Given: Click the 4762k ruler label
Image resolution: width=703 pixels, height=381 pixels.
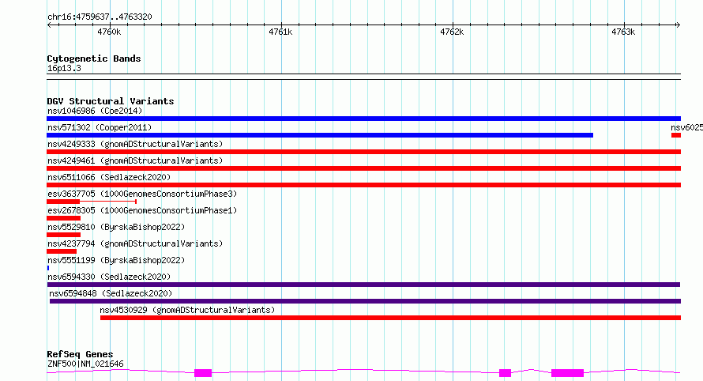Looking at the screenshot, I should [452, 32].
